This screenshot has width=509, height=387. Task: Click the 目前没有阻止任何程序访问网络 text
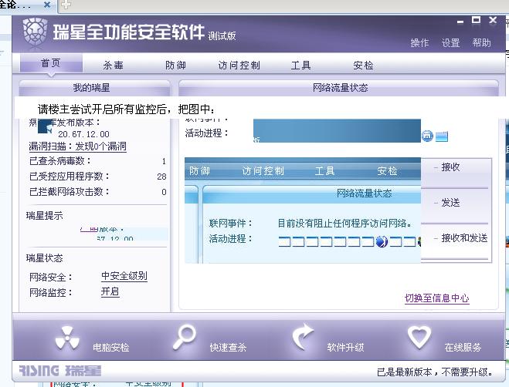pyautogui.click(x=346, y=224)
